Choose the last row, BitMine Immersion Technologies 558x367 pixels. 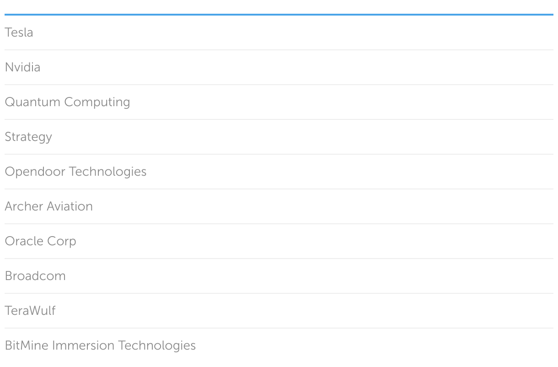(100, 345)
